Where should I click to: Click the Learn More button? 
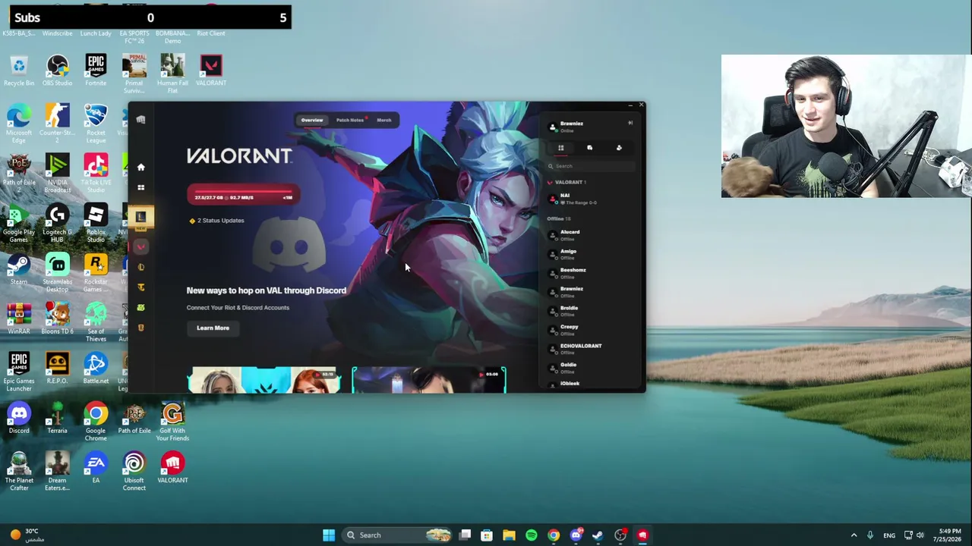point(213,328)
